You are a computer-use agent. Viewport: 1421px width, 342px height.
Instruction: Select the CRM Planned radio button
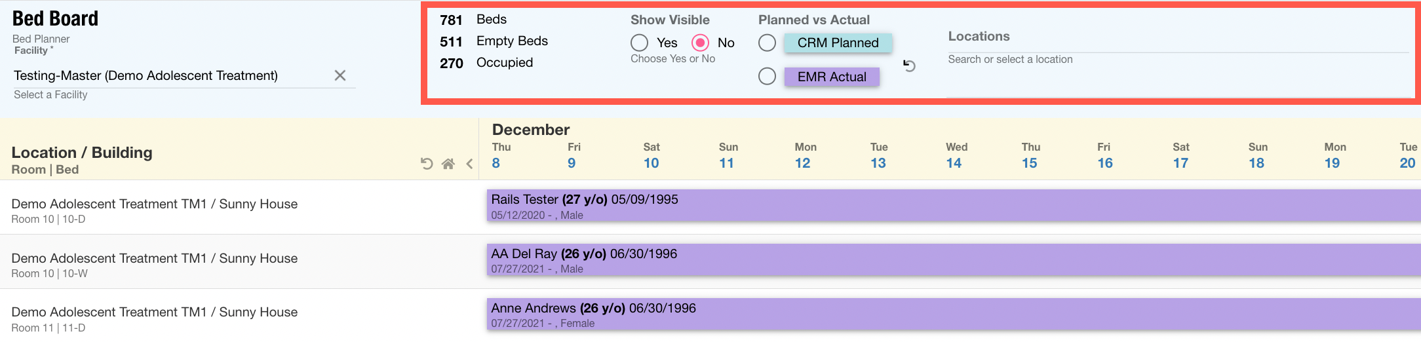(767, 43)
